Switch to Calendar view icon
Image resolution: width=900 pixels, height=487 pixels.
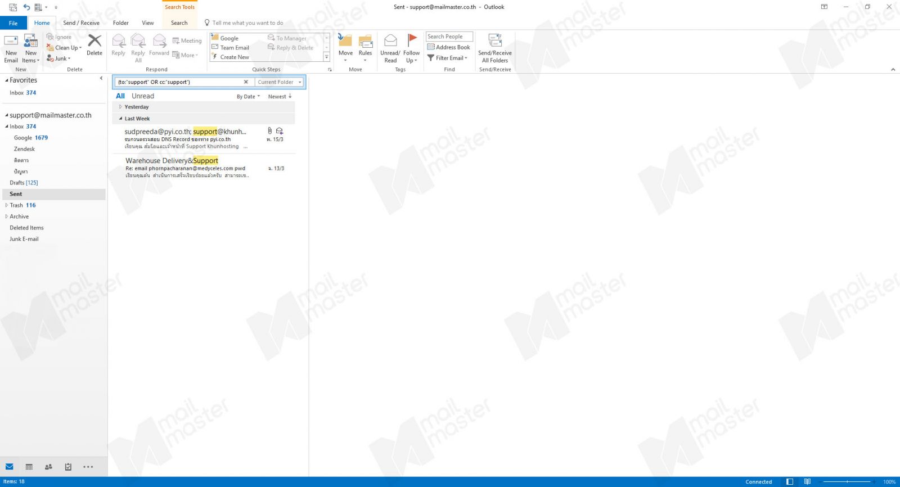[x=29, y=467]
